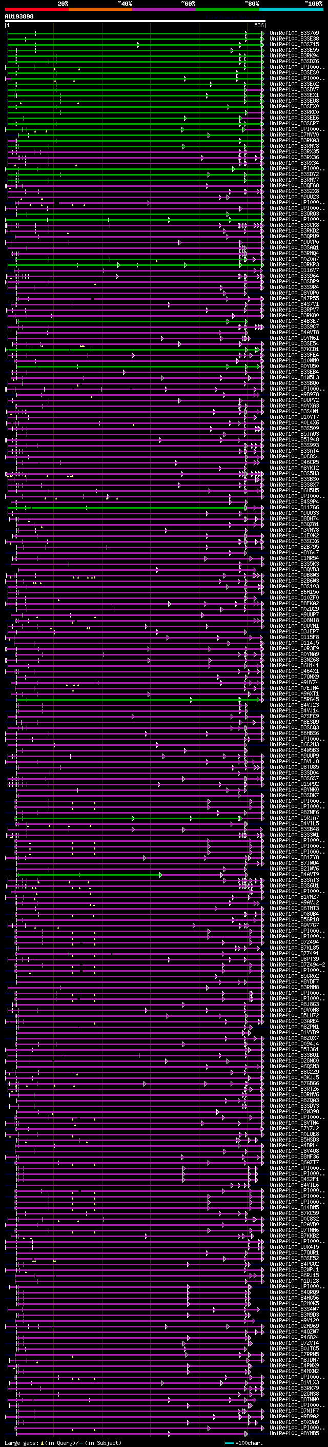Select hit label UniRef100_B3SES0
This screenshot has width=328, height=1447.
click(294, 72)
